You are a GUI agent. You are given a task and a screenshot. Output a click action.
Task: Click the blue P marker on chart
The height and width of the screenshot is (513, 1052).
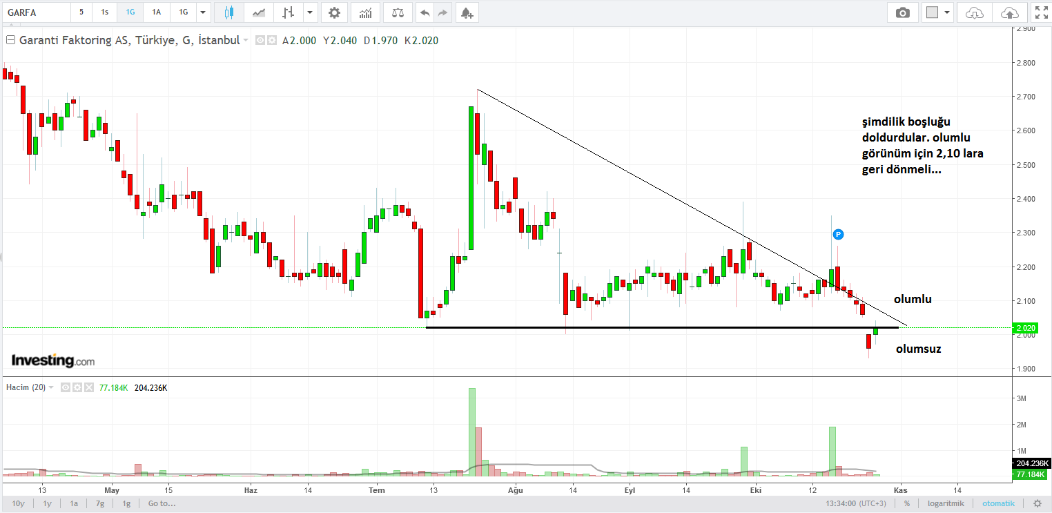click(x=838, y=234)
